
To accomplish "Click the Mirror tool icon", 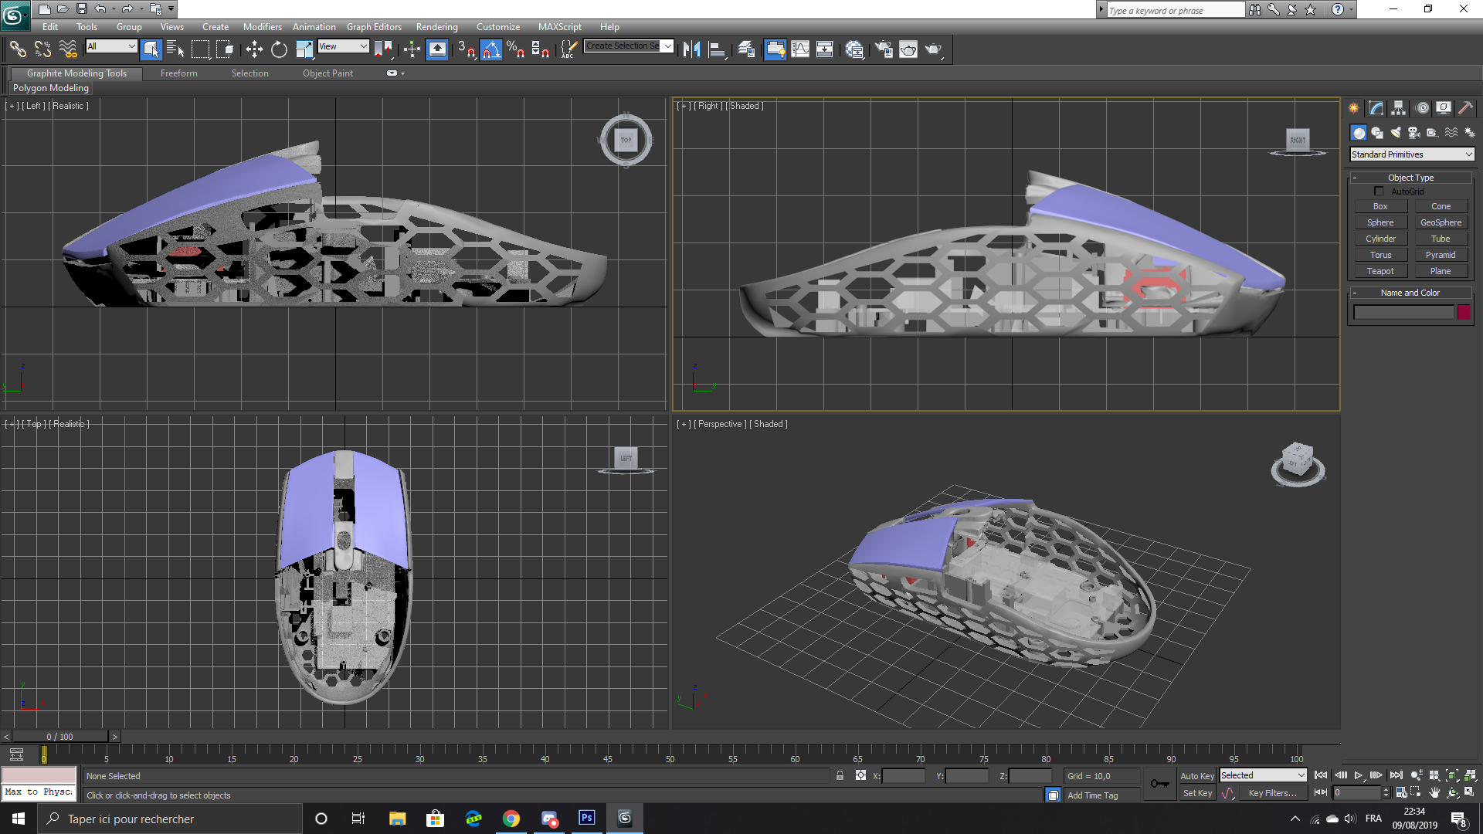I will click(x=692, y=49).
